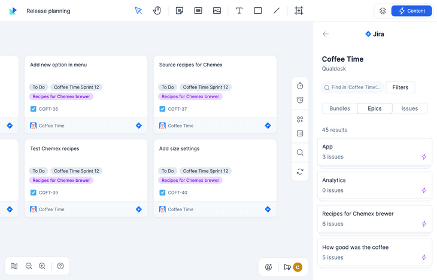Click Jira diamond icon on Source recipes card
The height and width of the screenshot is (280, 437).
268,126
